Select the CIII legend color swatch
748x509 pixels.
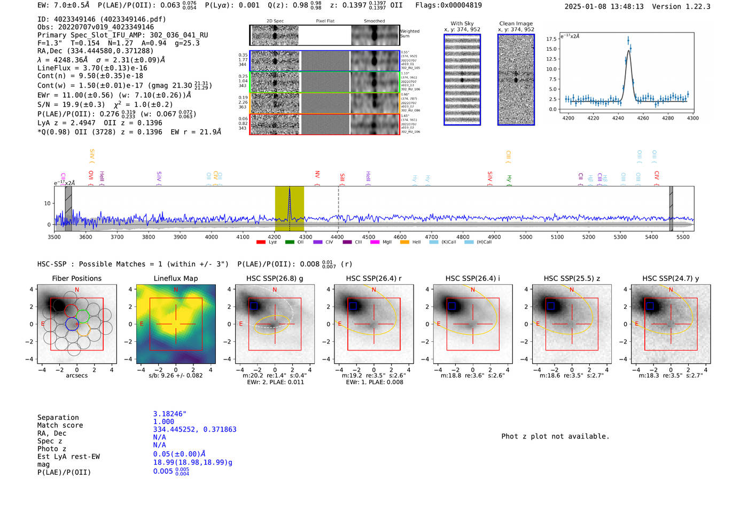click(347, 242)
